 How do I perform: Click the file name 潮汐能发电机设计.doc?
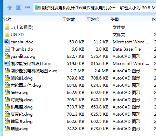[x=32, y=64]
